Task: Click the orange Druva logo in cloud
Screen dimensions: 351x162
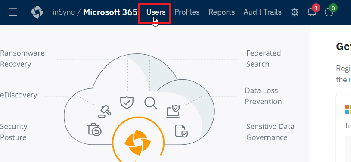Action: tap(138, 142)
